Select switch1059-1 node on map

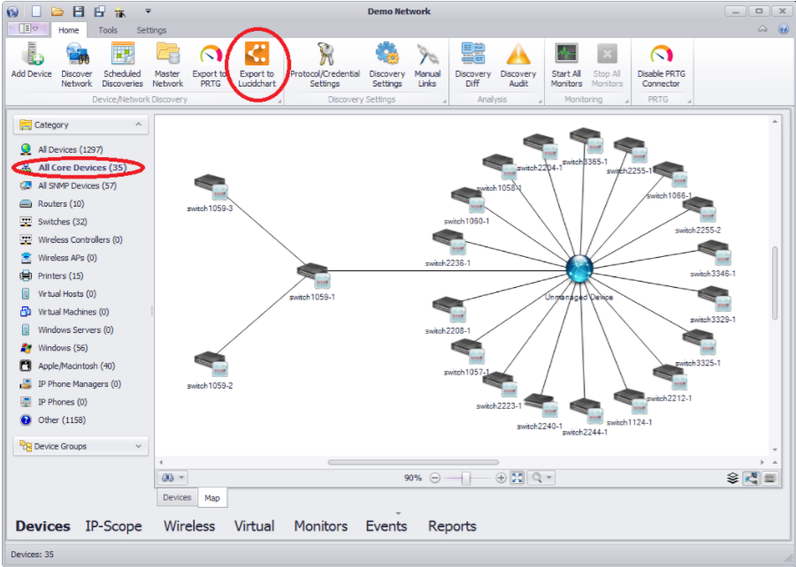pos(314,276)
